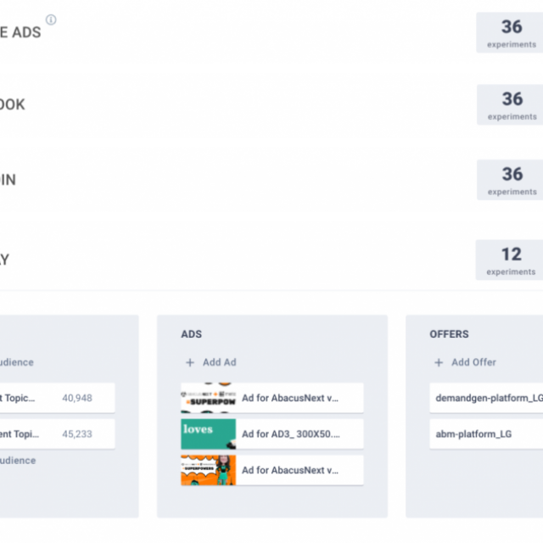The width and height of the screenshot is (543, 543).
Task: Click Google Ads 36 experiments badge
Action: pos(511,32)
